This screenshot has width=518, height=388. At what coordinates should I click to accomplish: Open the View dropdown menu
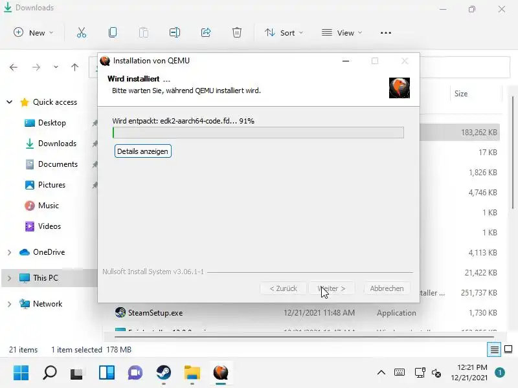coord(342,33)
